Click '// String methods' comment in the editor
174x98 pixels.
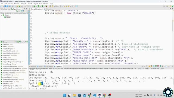(57, 33)
